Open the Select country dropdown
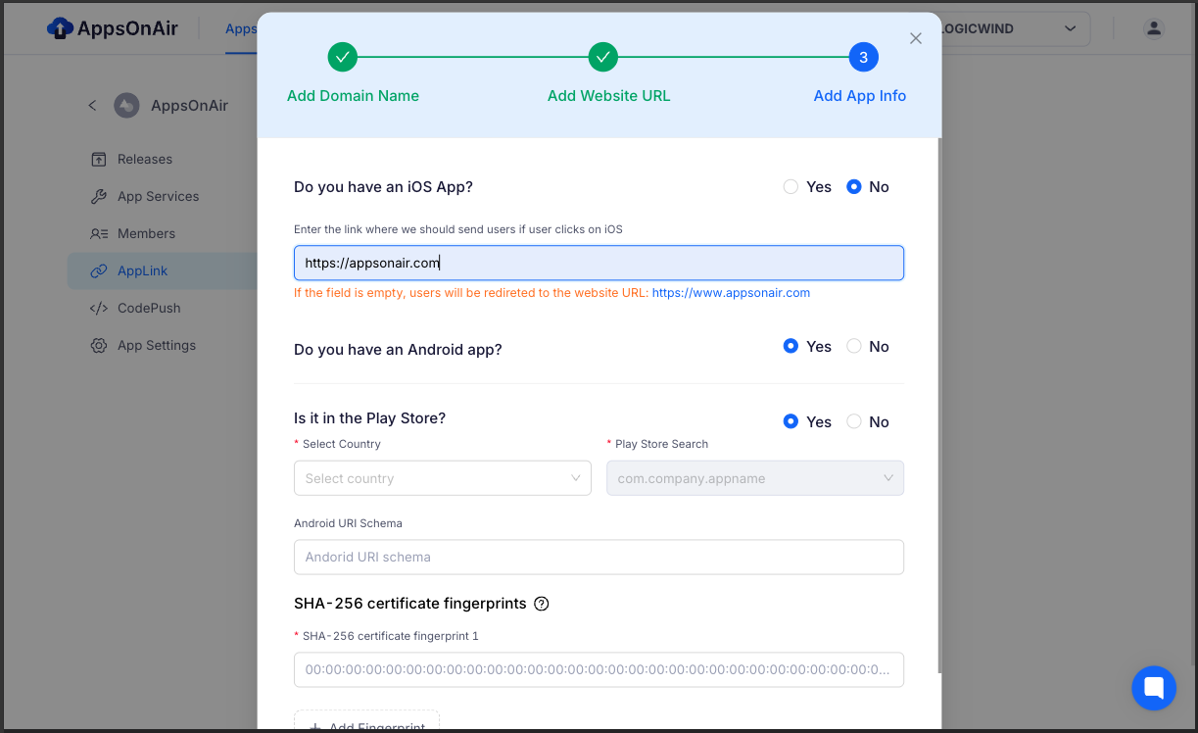 pyautogui.click(x=443, y=478)
